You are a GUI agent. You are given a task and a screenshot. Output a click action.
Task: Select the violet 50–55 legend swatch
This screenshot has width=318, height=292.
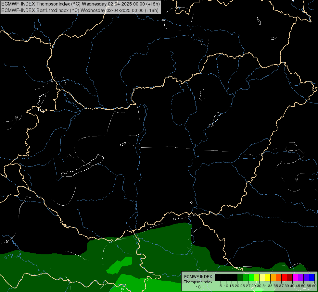coord(306,277)
